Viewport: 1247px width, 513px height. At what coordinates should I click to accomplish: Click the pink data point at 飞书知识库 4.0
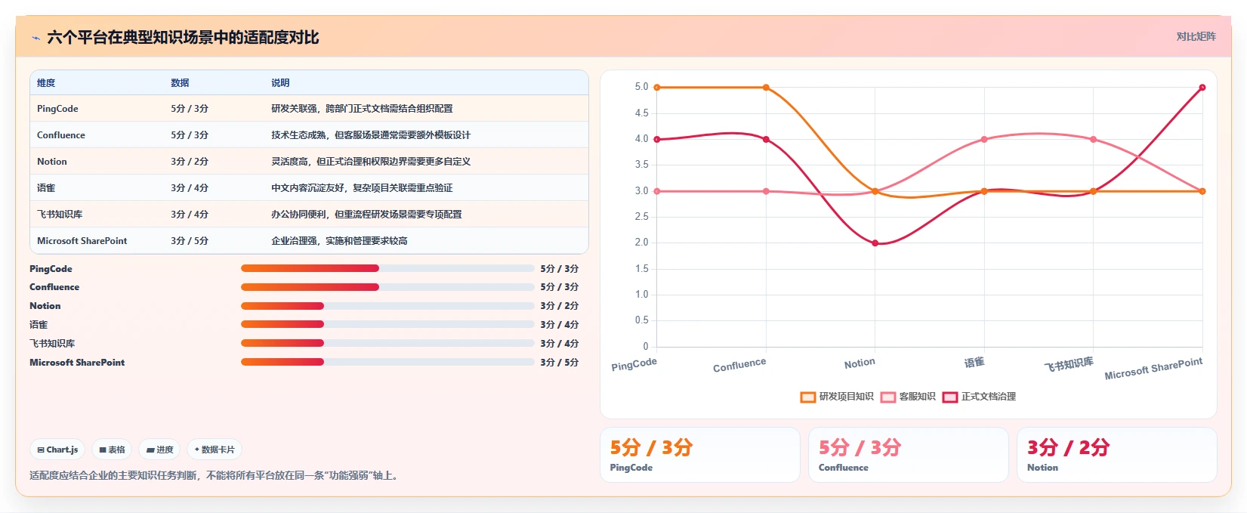tap(1094, 140)
